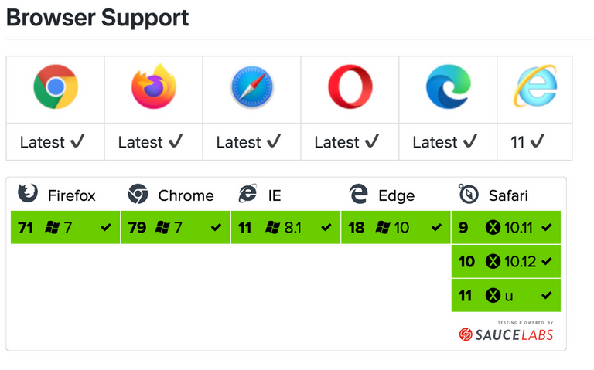Click the Chrome 79 Windows 7 result cell
Screen dimensions: 594x370
[176, 227]
